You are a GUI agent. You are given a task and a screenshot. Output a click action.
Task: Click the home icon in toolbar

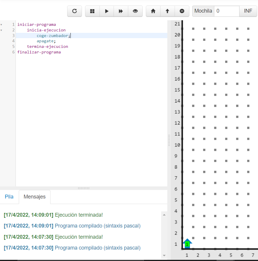(x=153, y=11)
